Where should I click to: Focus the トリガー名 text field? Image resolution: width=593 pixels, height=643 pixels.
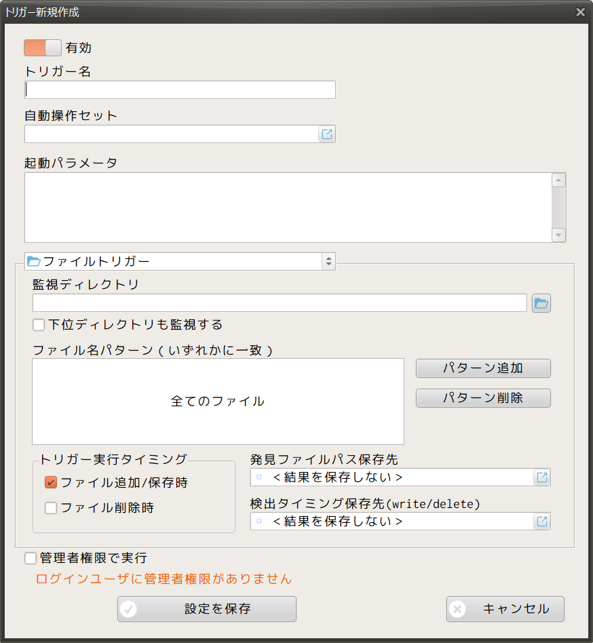point(180,90)
